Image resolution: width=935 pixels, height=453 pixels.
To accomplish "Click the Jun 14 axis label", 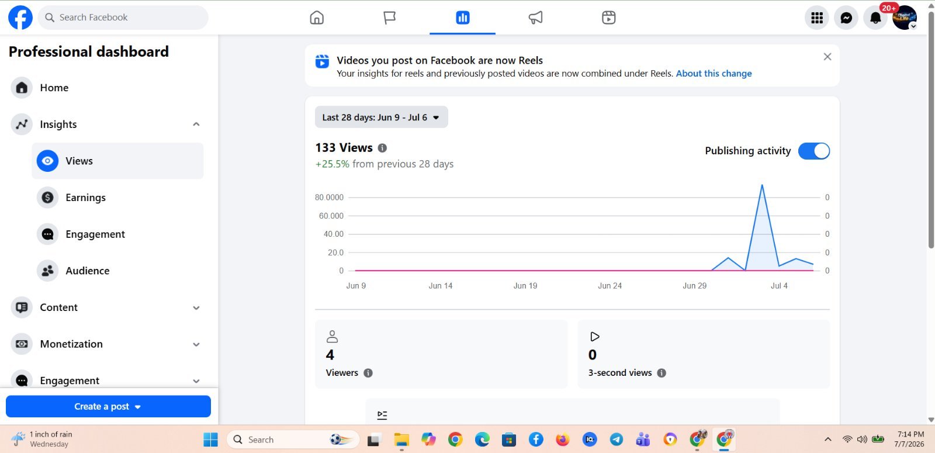I will coord(441,286).
